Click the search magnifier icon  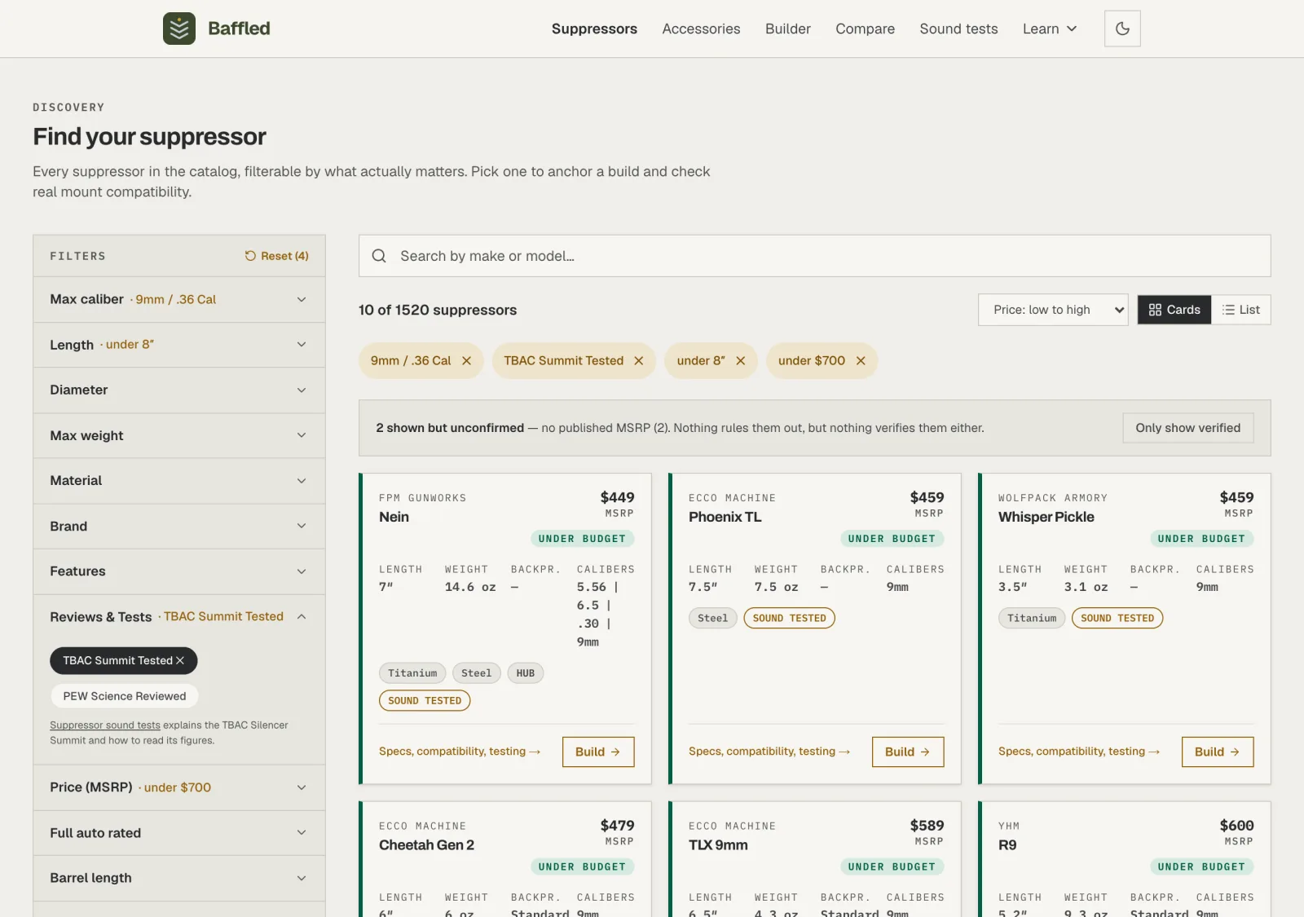pos(379,256)
